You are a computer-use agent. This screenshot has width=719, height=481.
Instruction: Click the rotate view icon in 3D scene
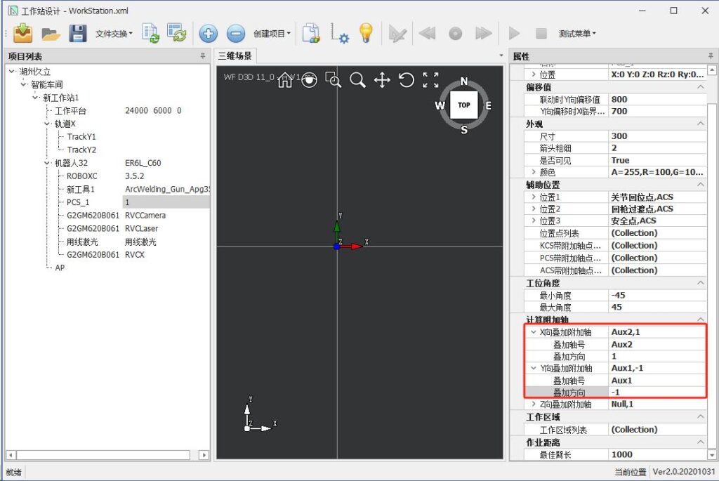click(406, 80)
